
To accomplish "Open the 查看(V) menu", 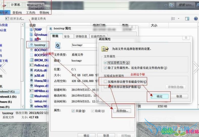I will (x=17, y=13).
